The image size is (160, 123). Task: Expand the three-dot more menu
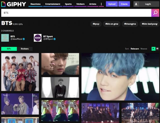pyautogui.click(x=101, y=4)
